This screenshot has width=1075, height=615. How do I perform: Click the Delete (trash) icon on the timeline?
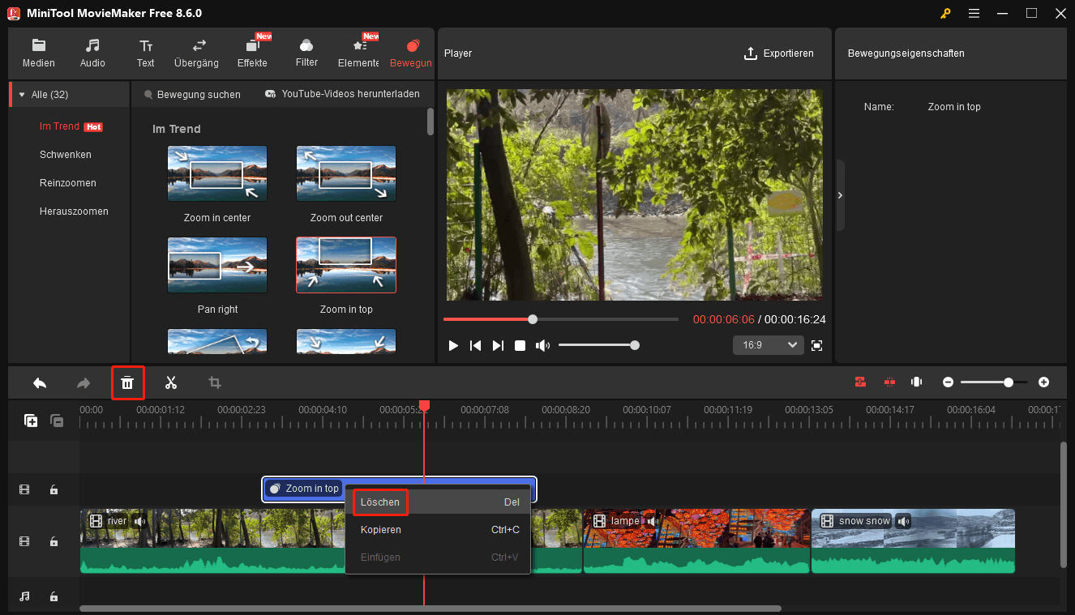click(x=127, y=382)
